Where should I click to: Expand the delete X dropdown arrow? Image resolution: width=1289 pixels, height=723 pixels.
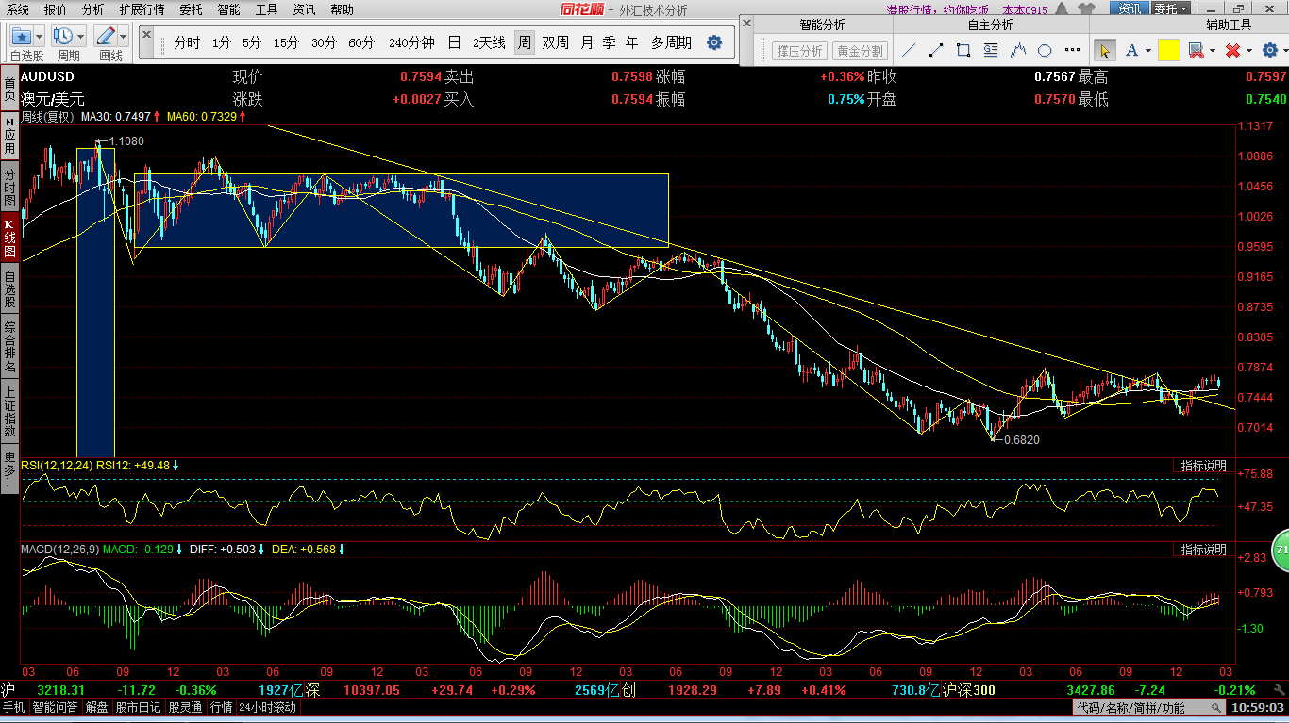click(x=1248, y=51)
